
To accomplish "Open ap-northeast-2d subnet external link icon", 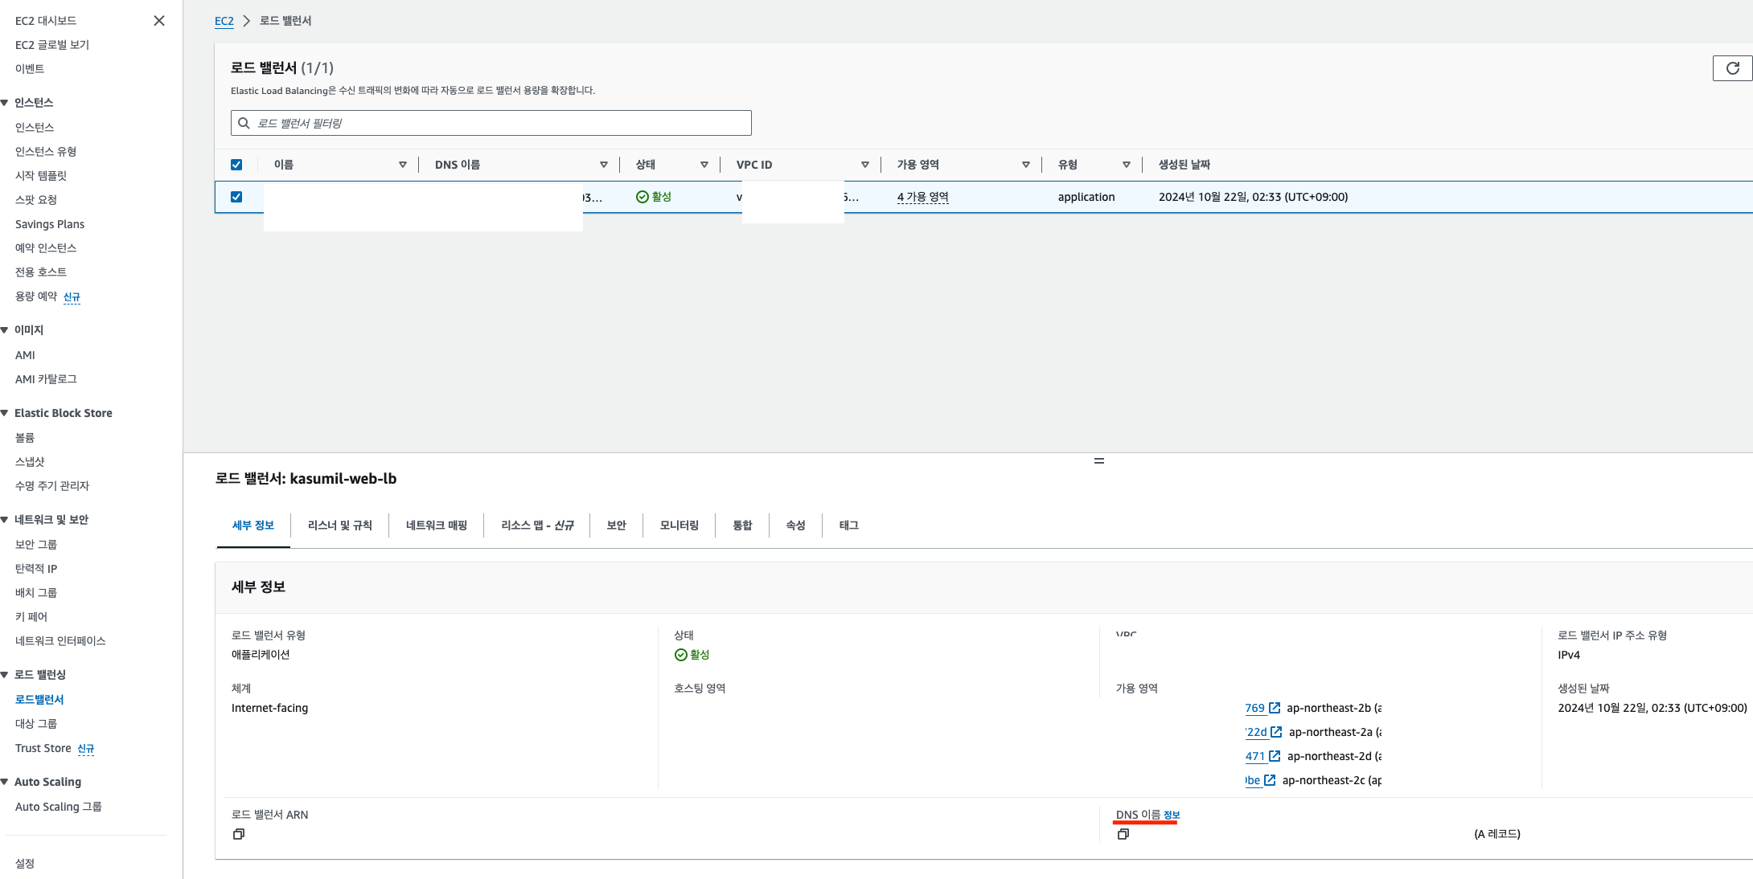I will coord(1275,756).
